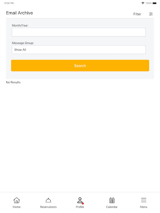Click the orange Search button
160x213 pixels.
80,66
